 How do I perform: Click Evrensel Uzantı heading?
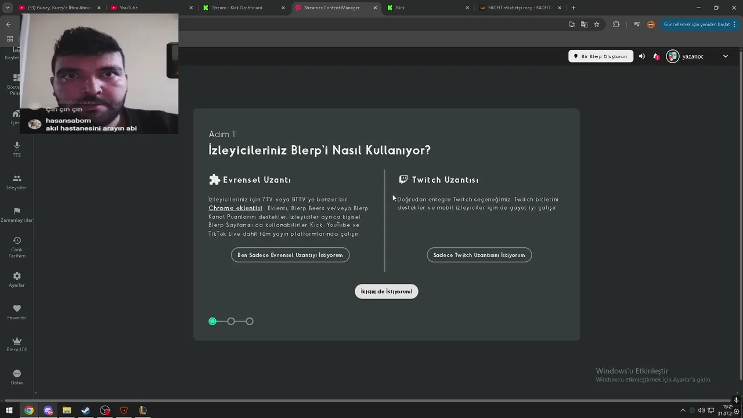250,180
